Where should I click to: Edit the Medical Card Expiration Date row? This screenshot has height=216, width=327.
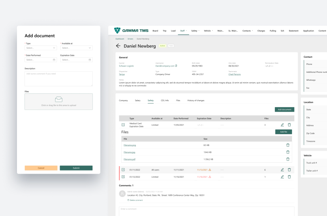[282, 125]
